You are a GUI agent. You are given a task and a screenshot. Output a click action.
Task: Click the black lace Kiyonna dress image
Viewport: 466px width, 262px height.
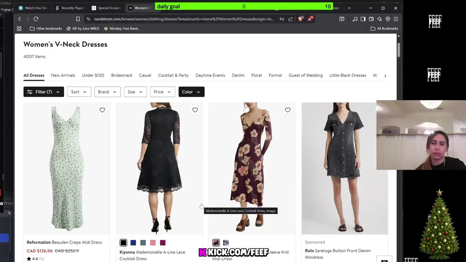coord(159,168)
